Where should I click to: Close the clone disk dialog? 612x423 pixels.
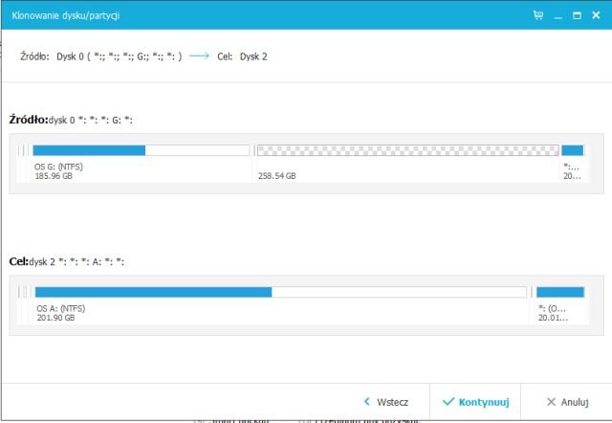[597, 15]
